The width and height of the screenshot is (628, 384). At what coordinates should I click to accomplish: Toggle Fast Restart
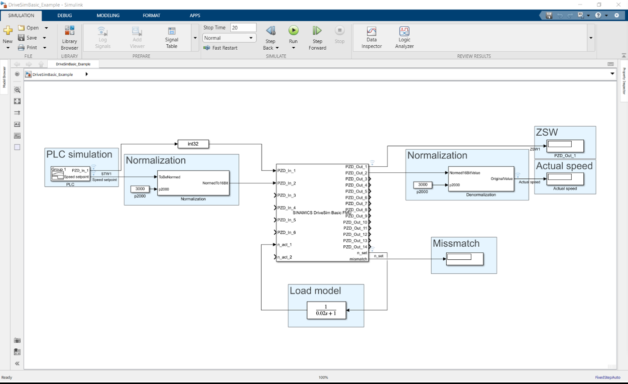220,48
